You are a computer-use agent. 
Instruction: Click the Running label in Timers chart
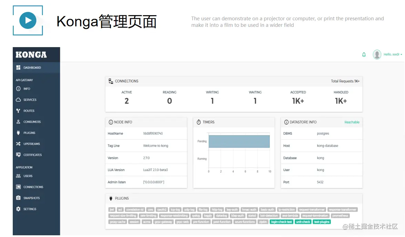pyautogui.click(x=202, y=159)
